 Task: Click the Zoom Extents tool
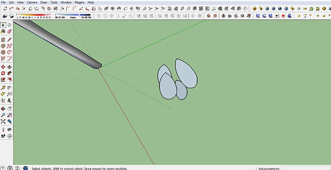pyautogui.click(x=3, y=121)
